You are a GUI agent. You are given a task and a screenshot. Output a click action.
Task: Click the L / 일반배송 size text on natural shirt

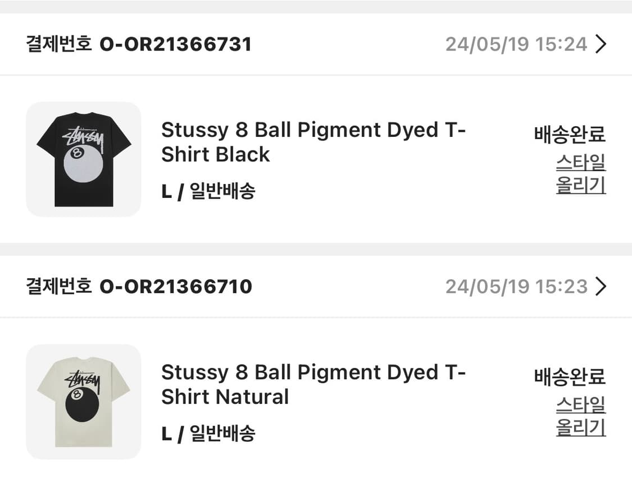point(208,434)
